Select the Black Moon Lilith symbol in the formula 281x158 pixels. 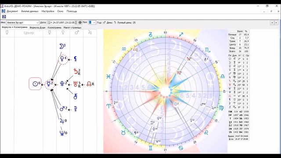click(76, 59)
